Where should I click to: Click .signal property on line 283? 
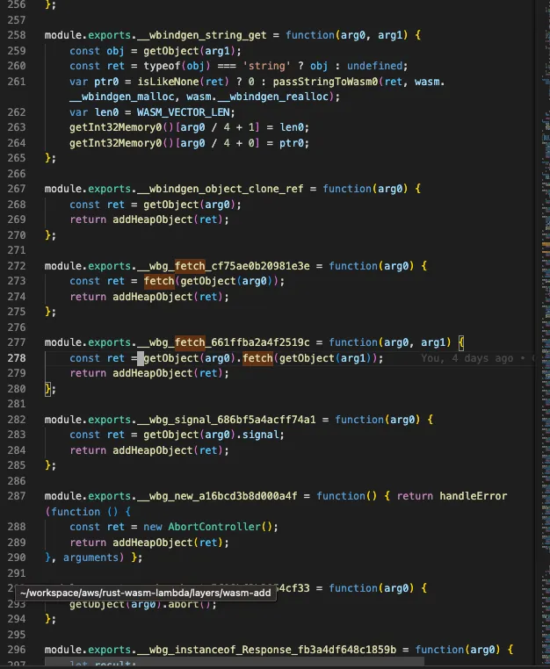coord(260,435)
